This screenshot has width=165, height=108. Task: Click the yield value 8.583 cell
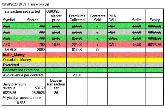click(14, 103)
